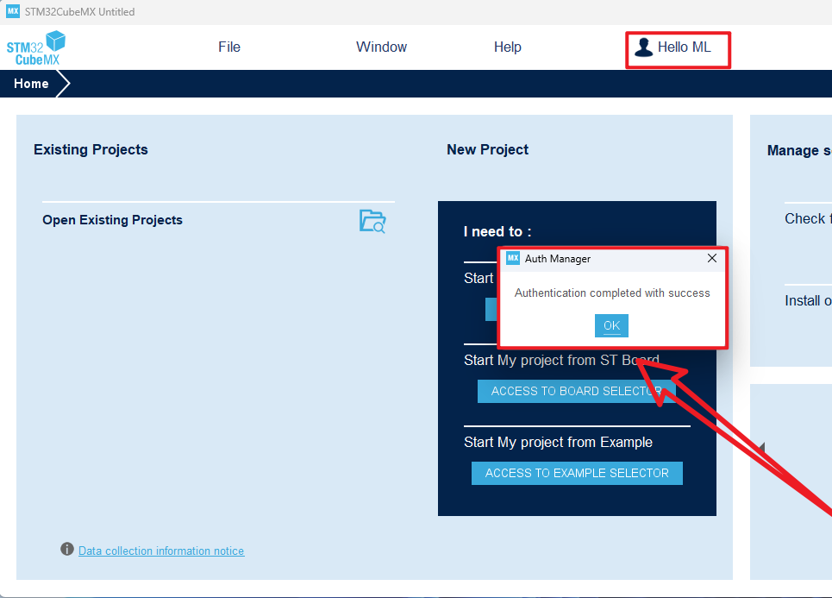The width and height of the screenshot is (832, 598).
Task: Click Open Existing Projects text
Action: (112, 220)
